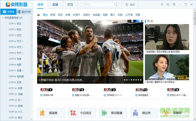Viewport: 196px width, 121px height.
Task: Open the top hot news thumbnail
Action: coord(167,37)
